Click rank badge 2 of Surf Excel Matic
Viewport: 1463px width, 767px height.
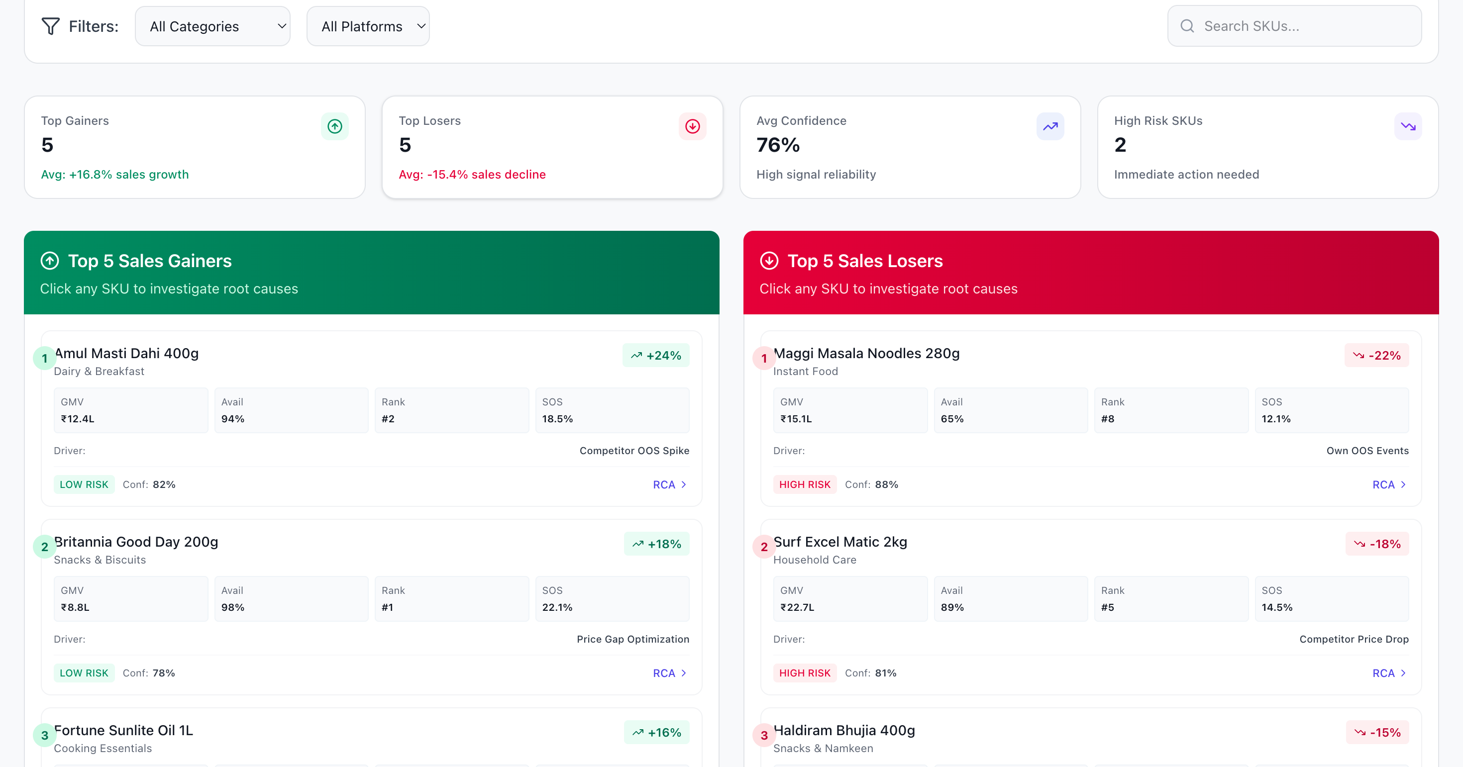(764, 547)
